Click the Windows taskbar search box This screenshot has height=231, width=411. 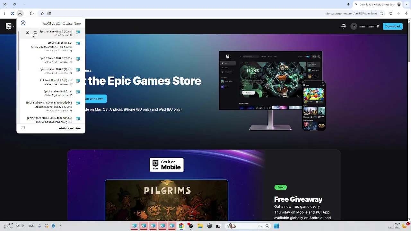247,226
